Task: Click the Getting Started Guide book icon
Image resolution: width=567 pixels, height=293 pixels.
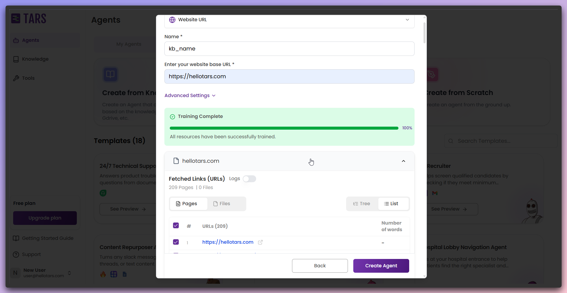Action: 16,238
